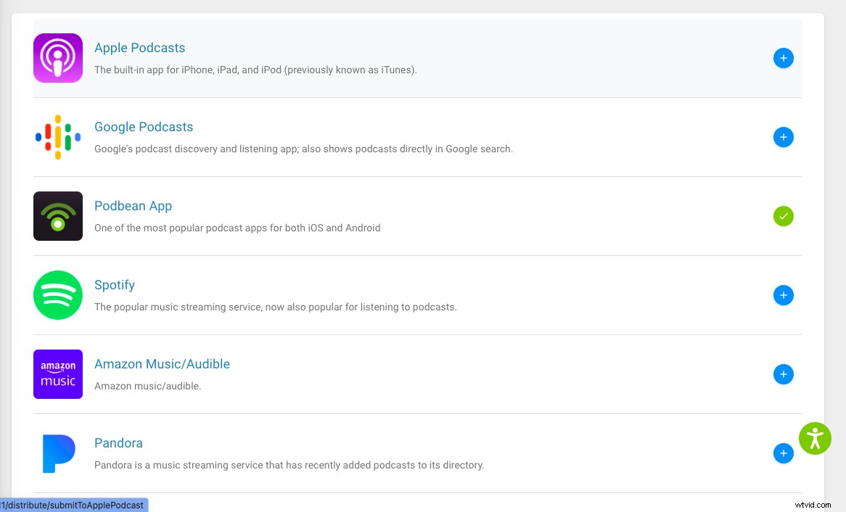
Task: Click the submitToApplePodcast URL in the status bar
Action: click(73, 505)
